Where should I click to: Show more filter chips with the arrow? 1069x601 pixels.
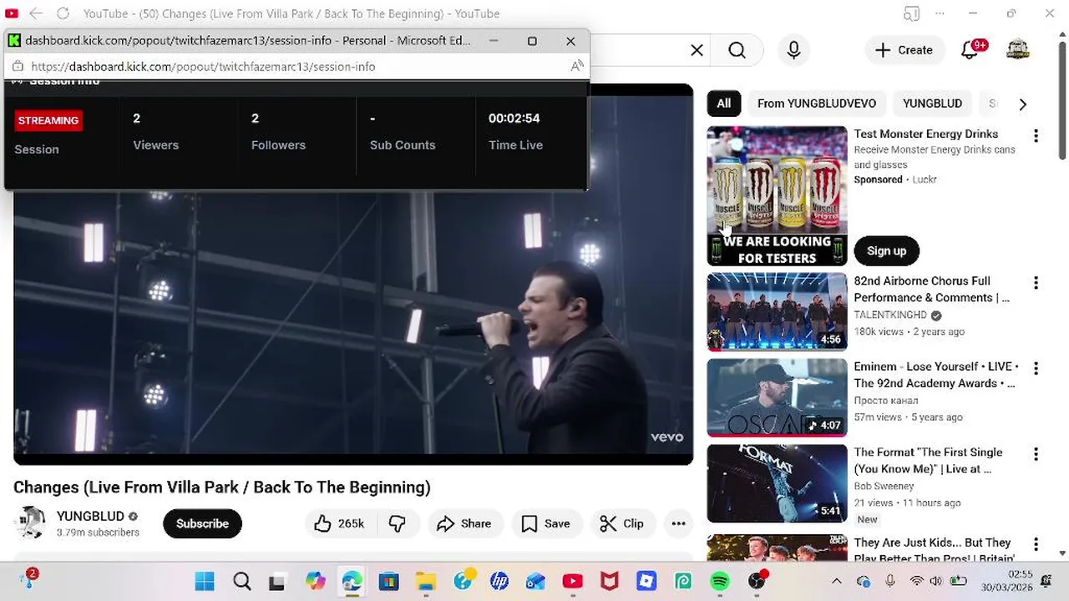1022,104
